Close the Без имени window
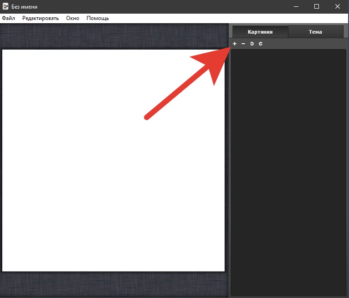Image resolution: width=349 pixels, height=298 pixels. pyautogui.click(x=338, y=6)
